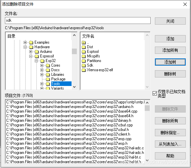Click the Esptool folder icon in the file list
This screenshot has width=191, height=168.
click(84, 52)
